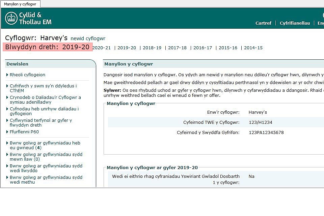Choose tax year 2017-18
The width and height of the screenshot is (324, 216).
click(177, 48)
